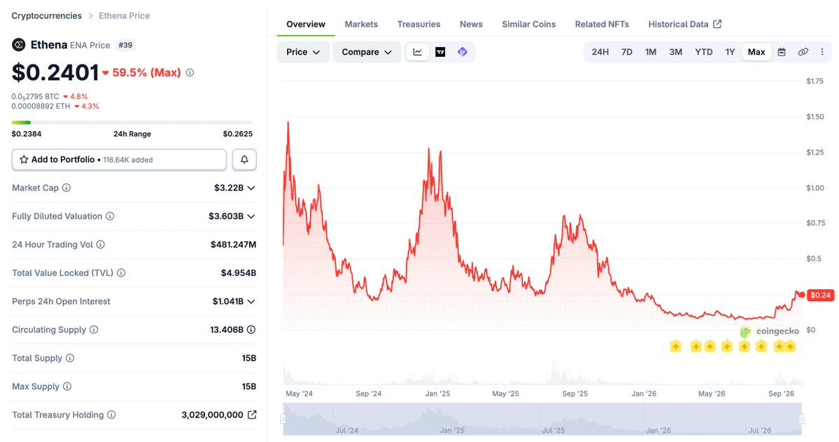839x442 pixels.
Task: Expand Perps 24h Open Interest chevron
Action: (x=251, y=302)
